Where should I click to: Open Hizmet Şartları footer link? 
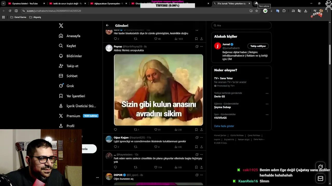[x=220, y=135]
